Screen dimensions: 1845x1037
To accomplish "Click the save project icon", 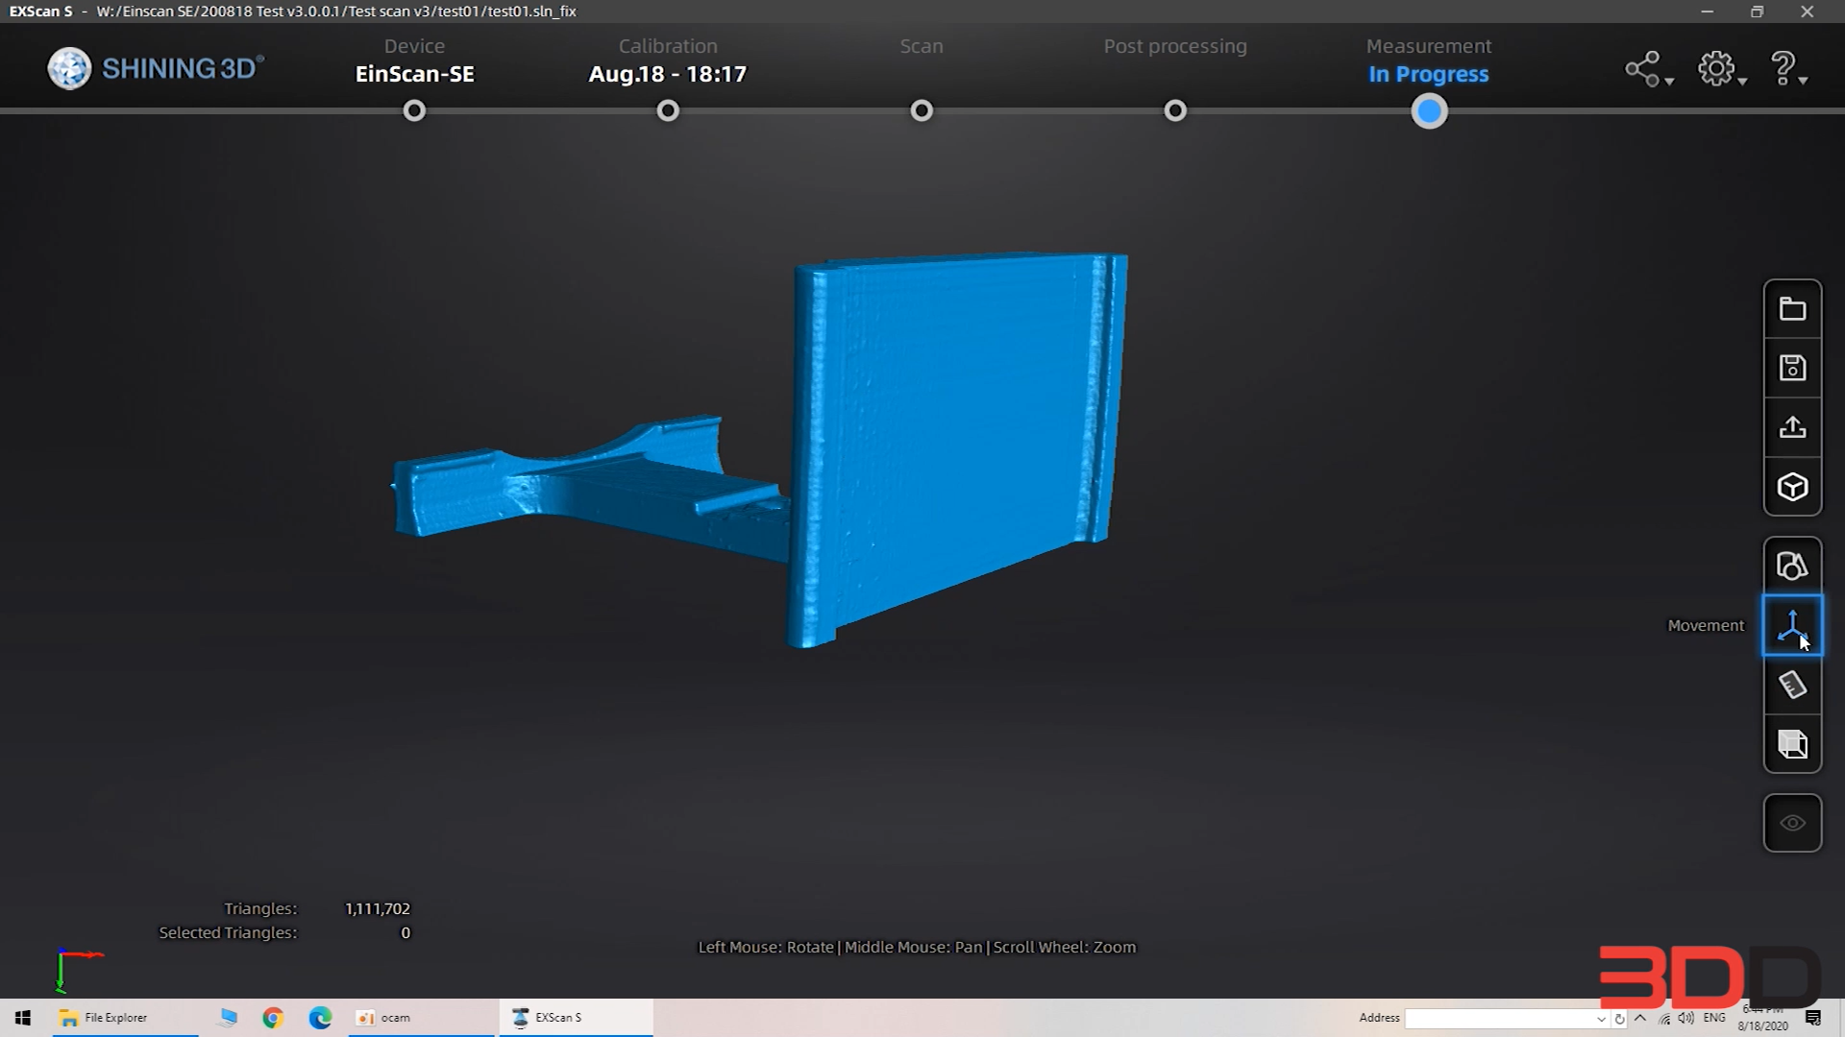I will pyautogui.click(x=1792, y=369).
